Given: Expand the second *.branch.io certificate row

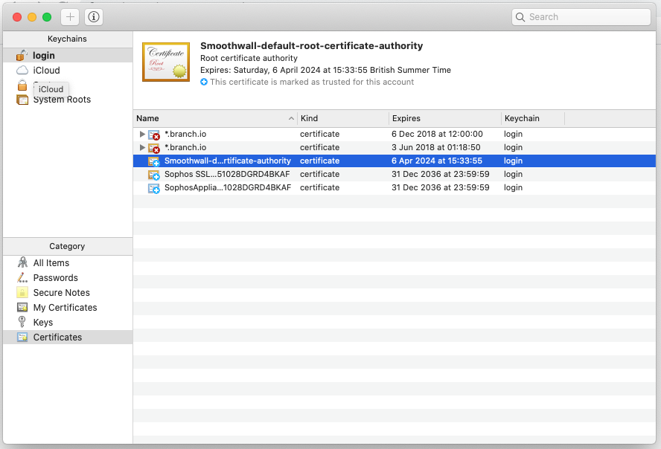Looking at the screenshot, I should 142,147.
